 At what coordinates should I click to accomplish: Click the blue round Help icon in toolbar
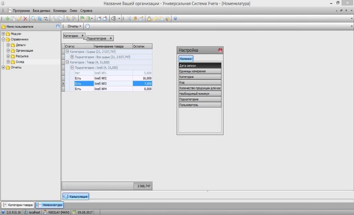tap(175, 19)
